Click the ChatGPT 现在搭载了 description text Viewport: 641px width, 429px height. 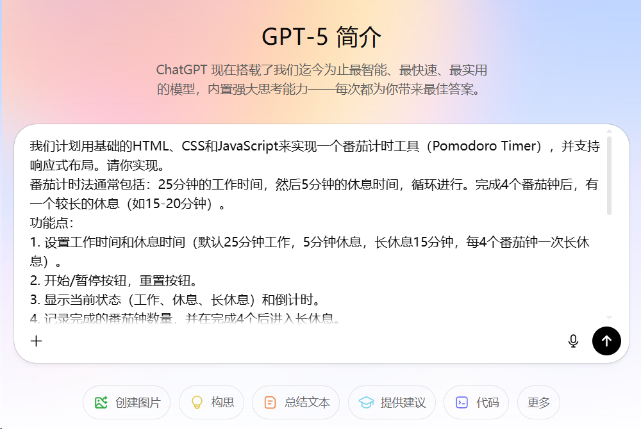[321, 70]
